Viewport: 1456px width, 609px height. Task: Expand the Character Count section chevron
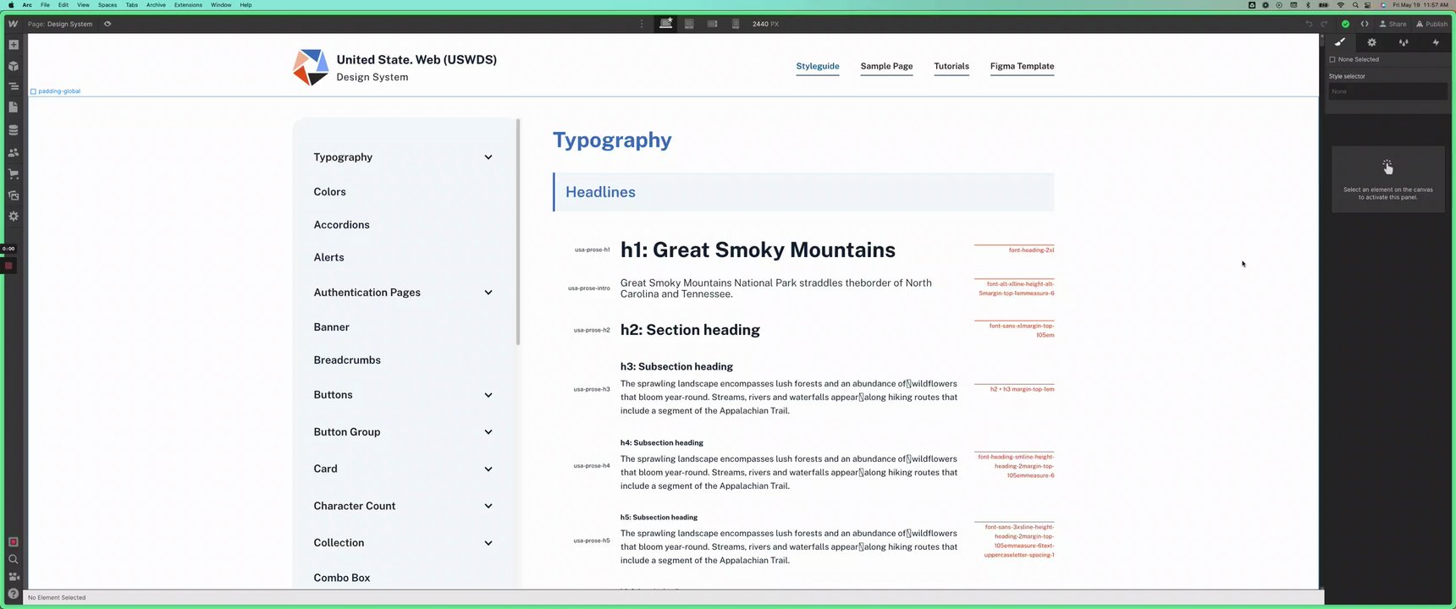point(488,506)
